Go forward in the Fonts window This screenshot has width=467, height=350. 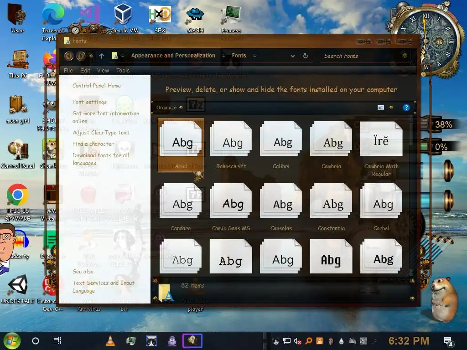(81, 56)
